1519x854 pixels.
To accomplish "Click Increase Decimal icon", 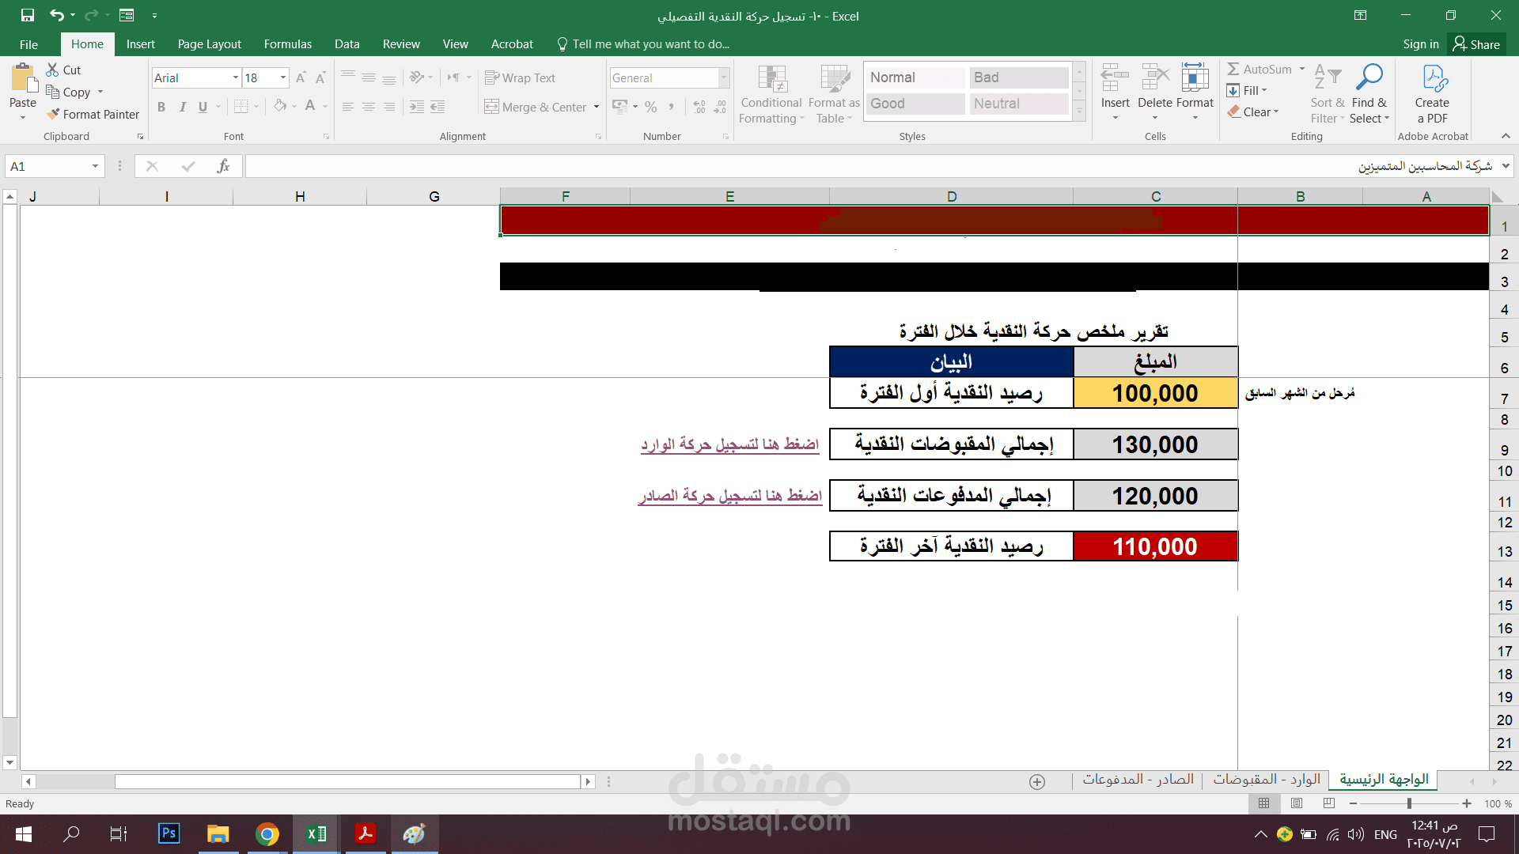I will coord(699,107).
